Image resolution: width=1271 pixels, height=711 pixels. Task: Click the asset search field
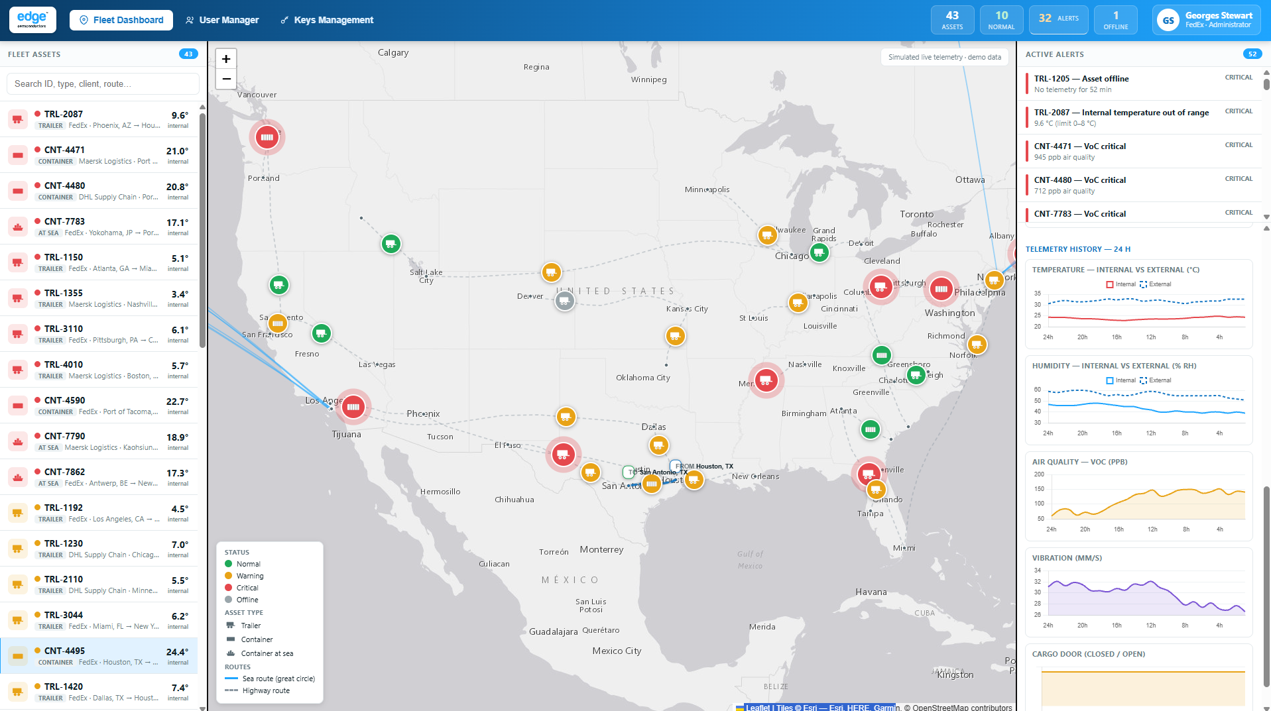(103, 83)
